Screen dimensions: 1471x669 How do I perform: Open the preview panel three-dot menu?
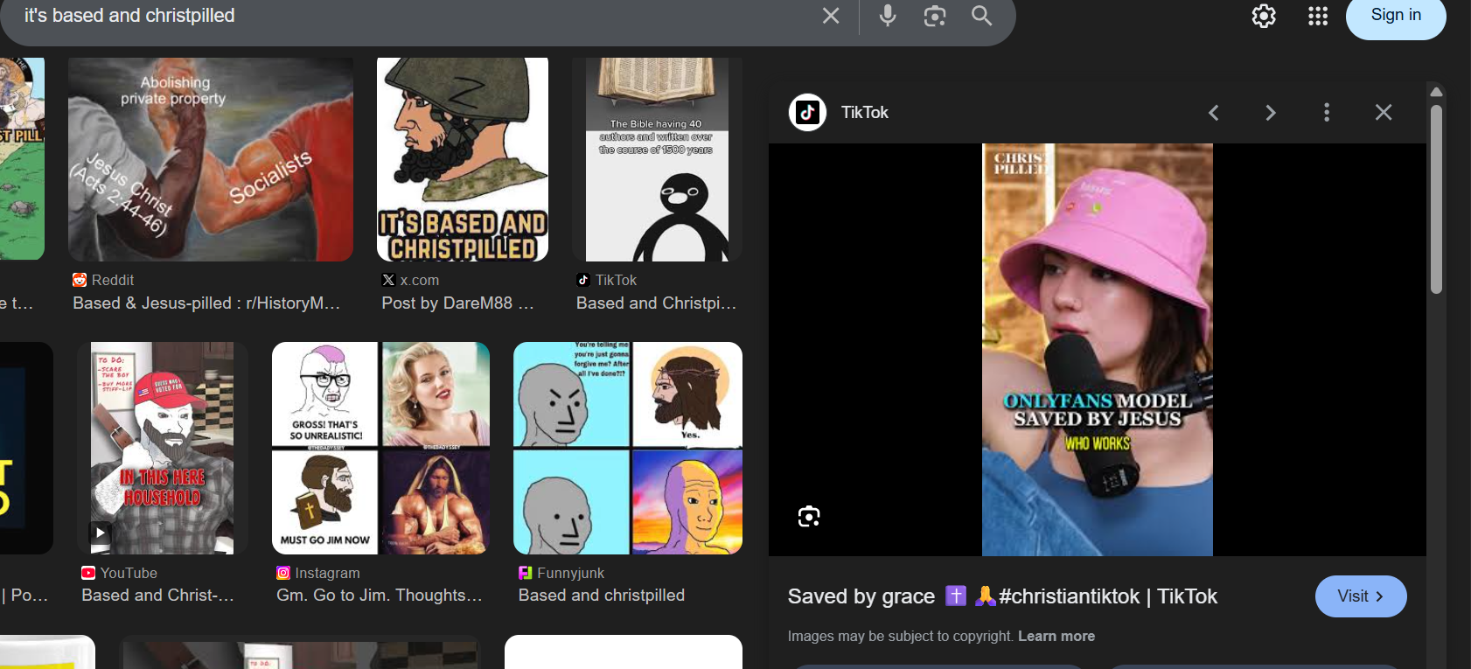point(1327,113)
